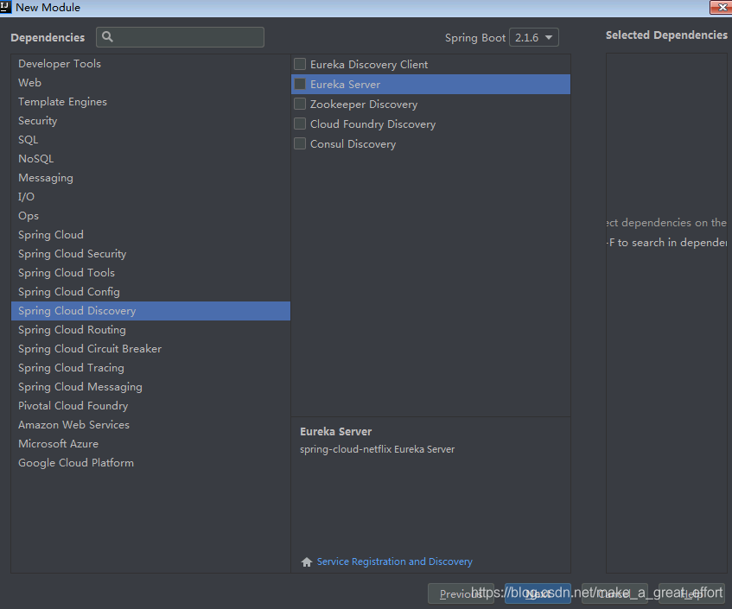The image size is (732, 609).
Task: Choose Microsoft Azure category
Action: point(150,444)
